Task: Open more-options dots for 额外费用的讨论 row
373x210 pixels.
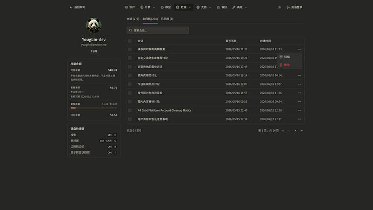Action: click(x=299, y=75)
